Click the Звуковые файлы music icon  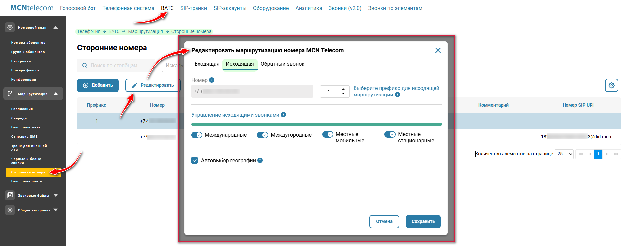pyautogui.click(x=10, y=195)
